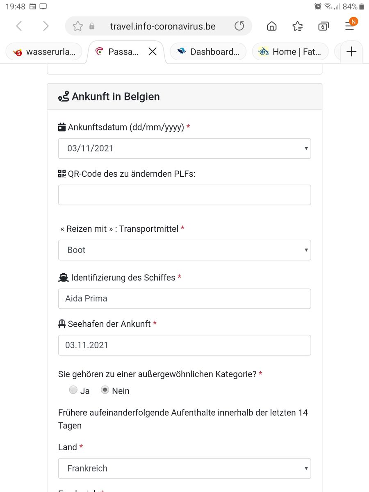Switch to the Dashboard tab

coord(208,52)
